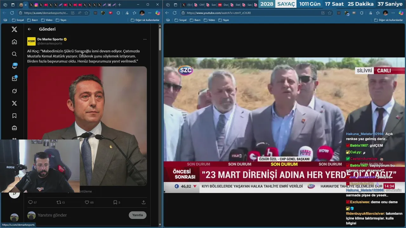Switch to CHP tab in YouTube window
This screenshot has width=406, height=228.
pyautogui.click(x=199, y=5)
